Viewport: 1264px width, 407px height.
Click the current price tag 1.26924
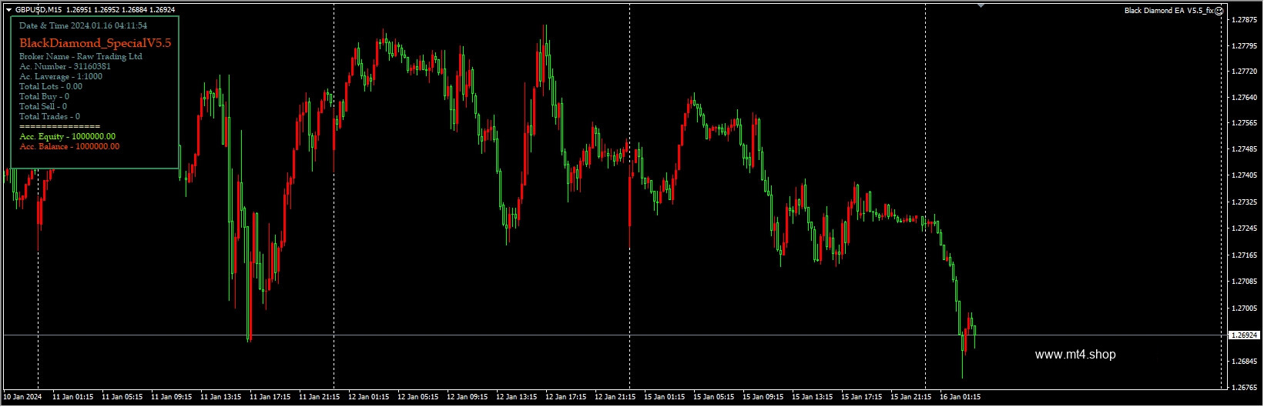(x=1244, y=335)
